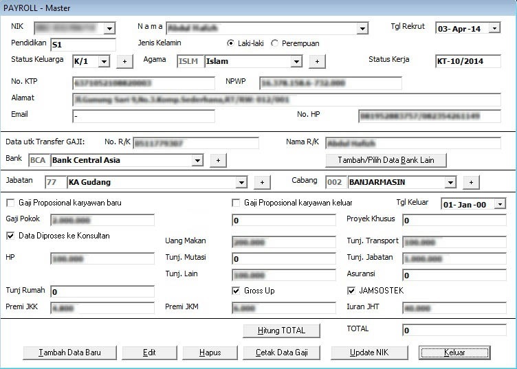Viewport: 517px width, 369px height.
Task: Click Tambah/Pilih Data Bank Lain button
Action: point(386,160)
